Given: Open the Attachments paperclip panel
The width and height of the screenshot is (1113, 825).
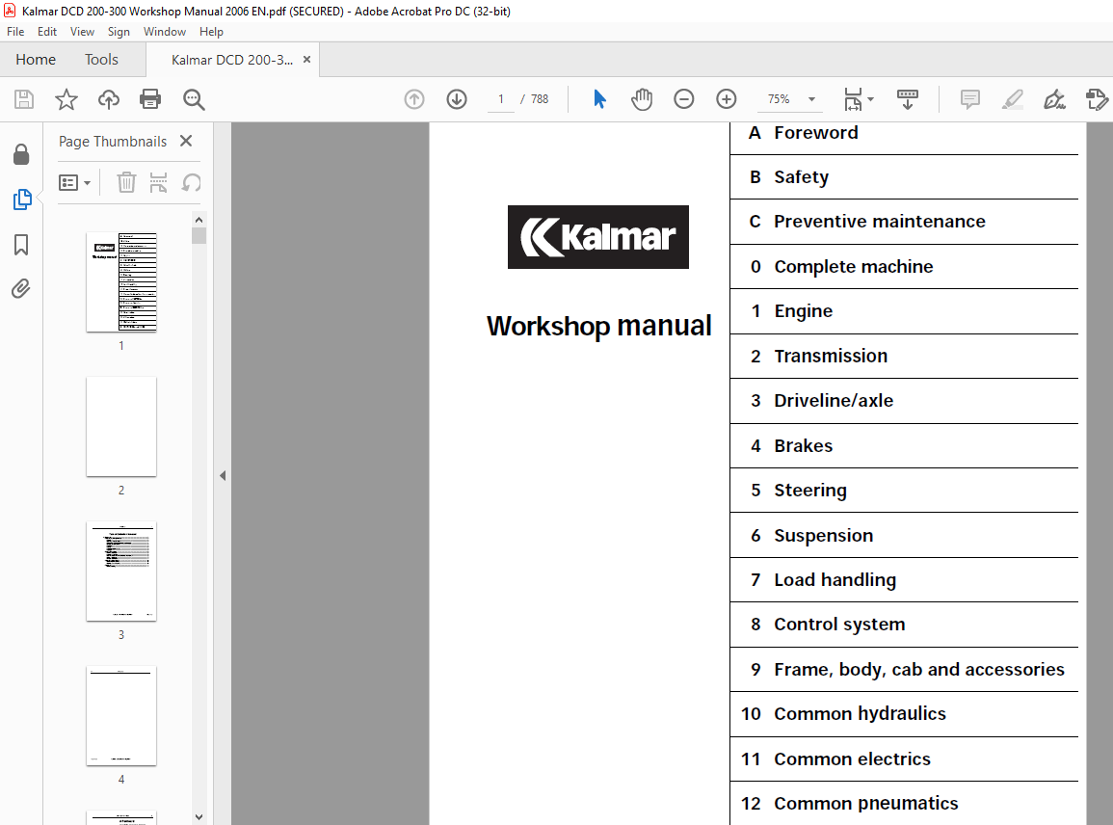Looking at the screenshot, I should pyautogui.click(x=21, y=289).
